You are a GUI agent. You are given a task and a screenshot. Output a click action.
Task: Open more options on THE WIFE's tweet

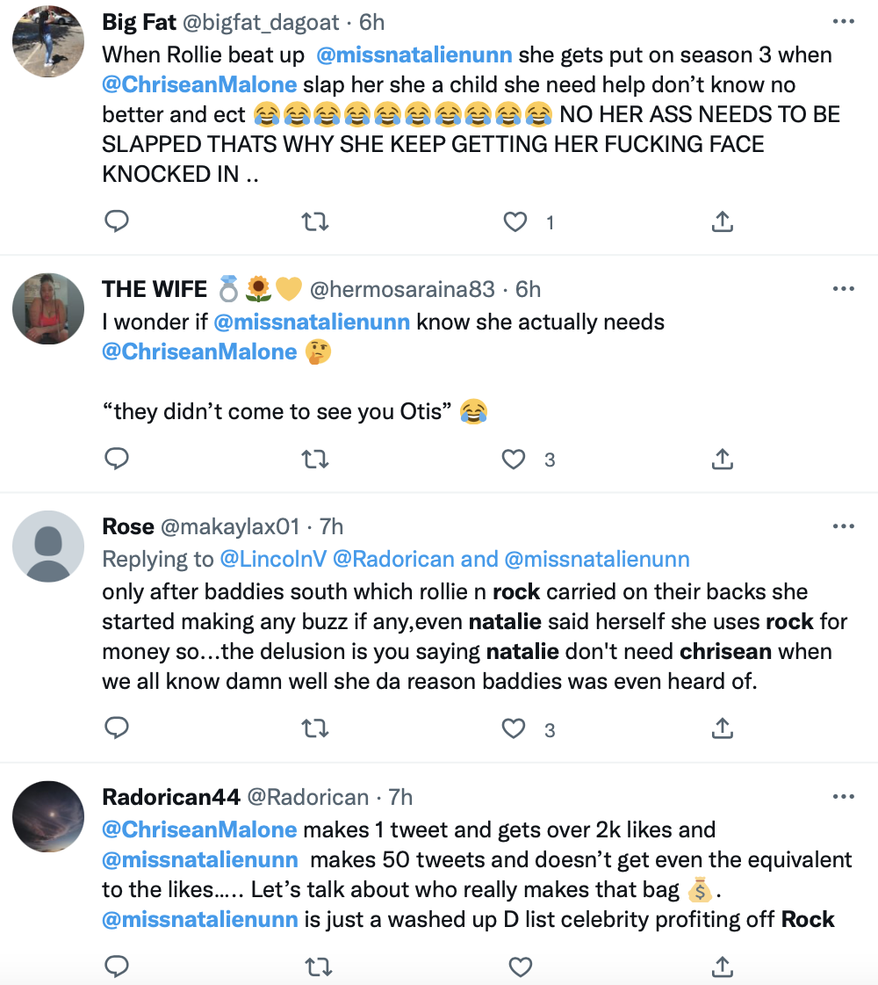tap(843, 289)
